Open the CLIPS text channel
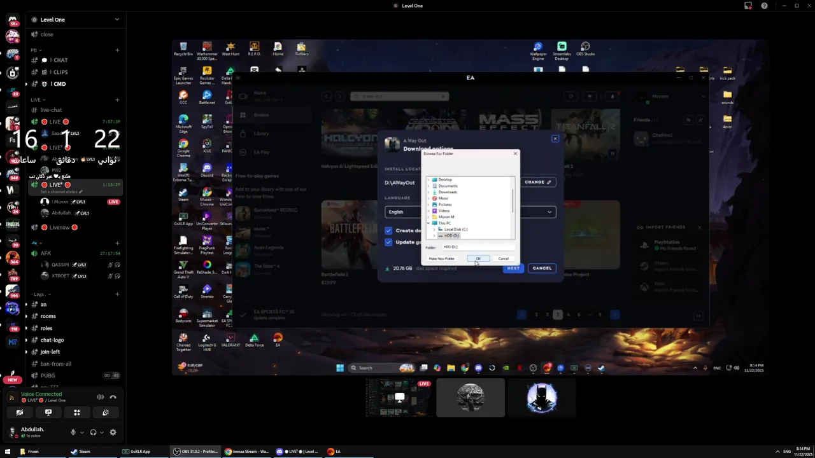The height and width of the screenshot is (458, 815). (x=75, y=72)
